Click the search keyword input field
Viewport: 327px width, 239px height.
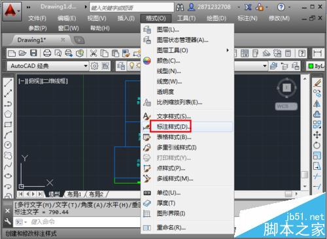click(131, 8)
